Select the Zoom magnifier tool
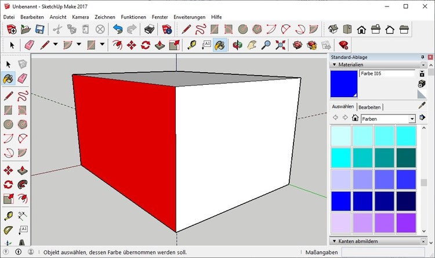435x258 pixels. 266,45
